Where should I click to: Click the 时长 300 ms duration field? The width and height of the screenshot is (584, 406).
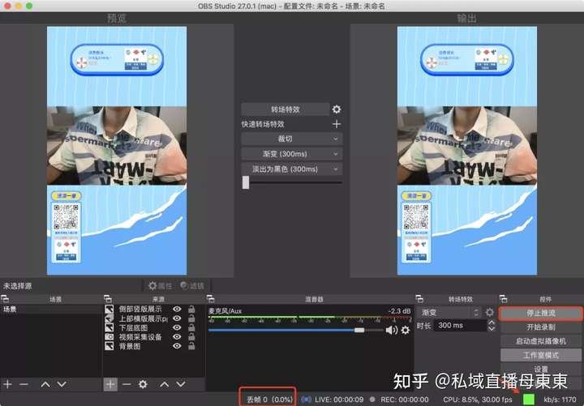point(461,326)
